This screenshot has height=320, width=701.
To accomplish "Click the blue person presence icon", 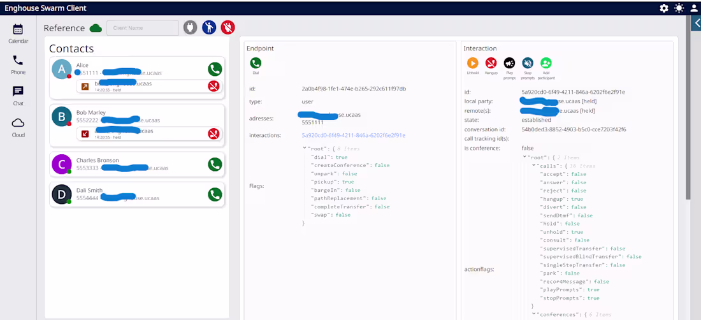I will pyautogui.click(x=209, y=27).
